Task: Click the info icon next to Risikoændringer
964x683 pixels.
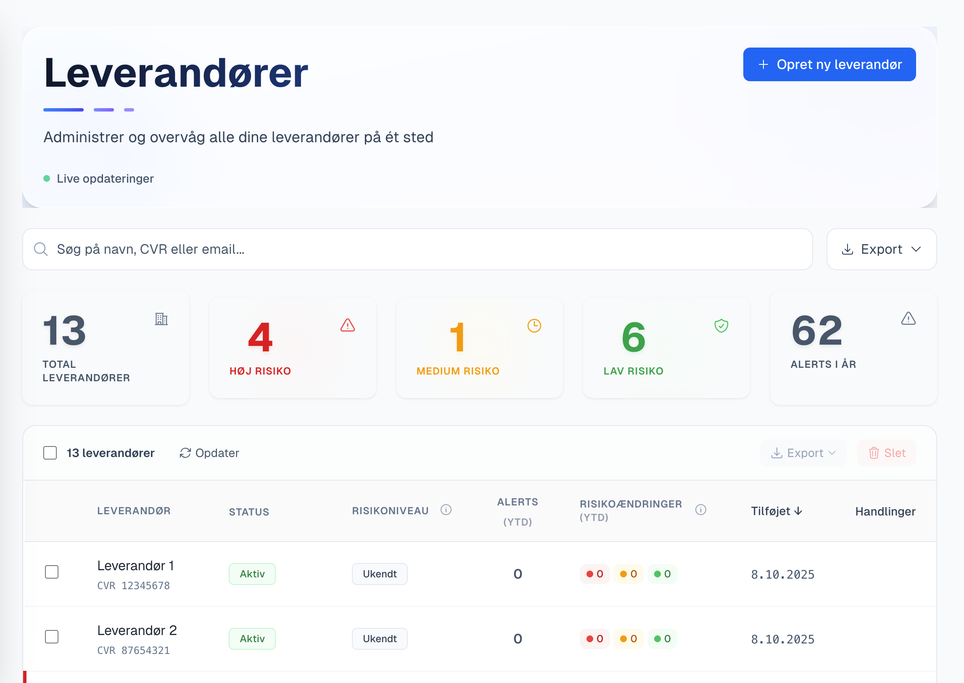Action: (x=700, y=510)
